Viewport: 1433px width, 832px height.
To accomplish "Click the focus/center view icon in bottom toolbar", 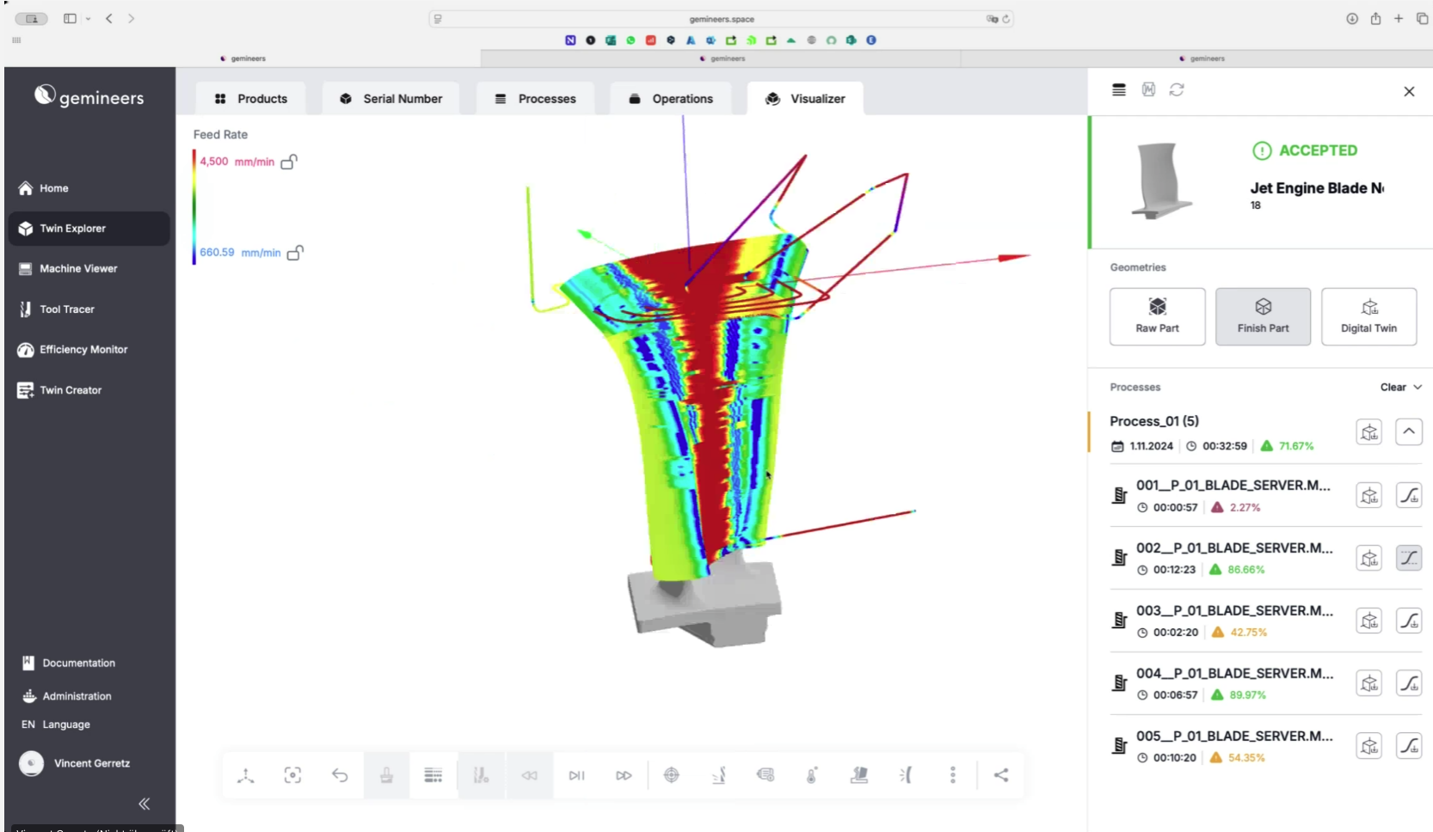I will [292, 775].
